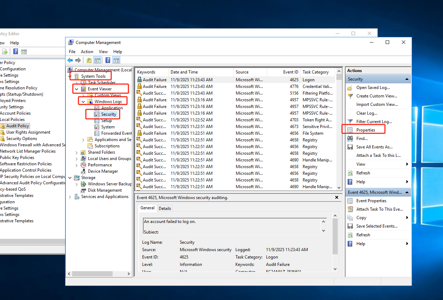Click the blue Back arrow in toolbar

click(x=70, y=60)
